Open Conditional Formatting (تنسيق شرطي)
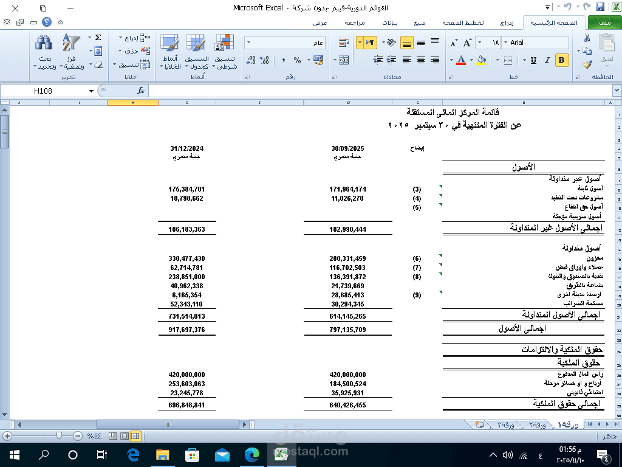 tap(225, 52)
